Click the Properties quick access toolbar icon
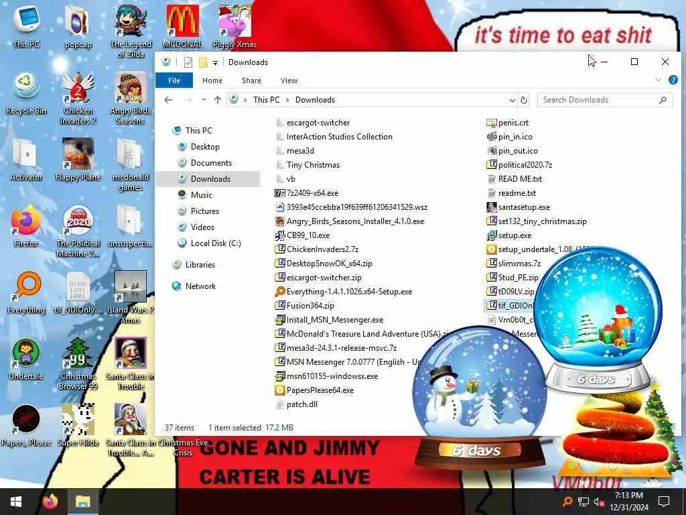The image size is (686, 515). click(188, 62)
